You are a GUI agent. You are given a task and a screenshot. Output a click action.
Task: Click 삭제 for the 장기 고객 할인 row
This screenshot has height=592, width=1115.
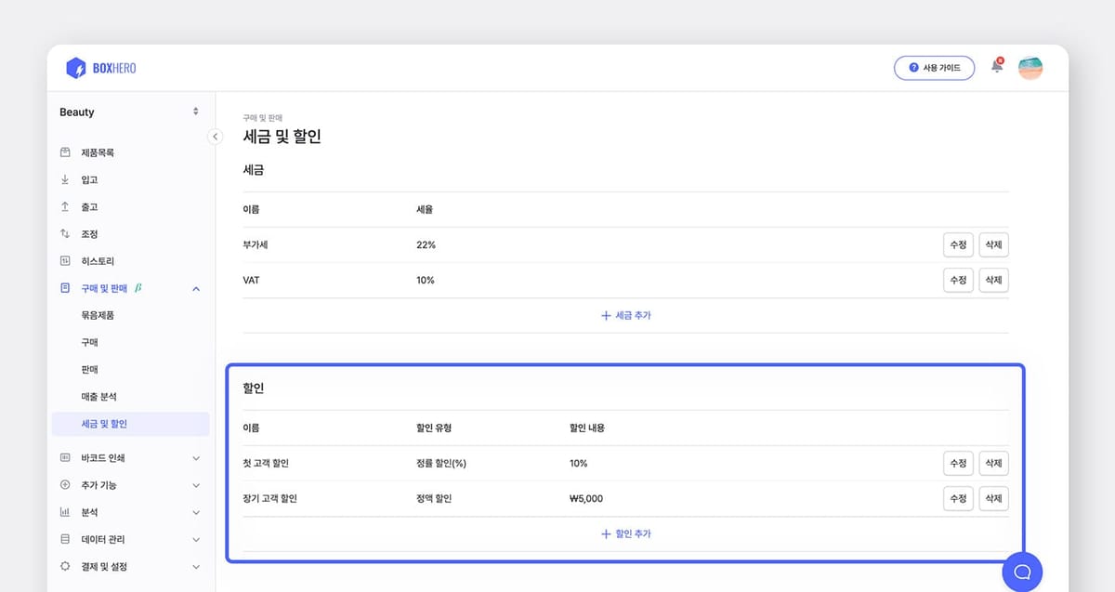[x=993, y=498]
